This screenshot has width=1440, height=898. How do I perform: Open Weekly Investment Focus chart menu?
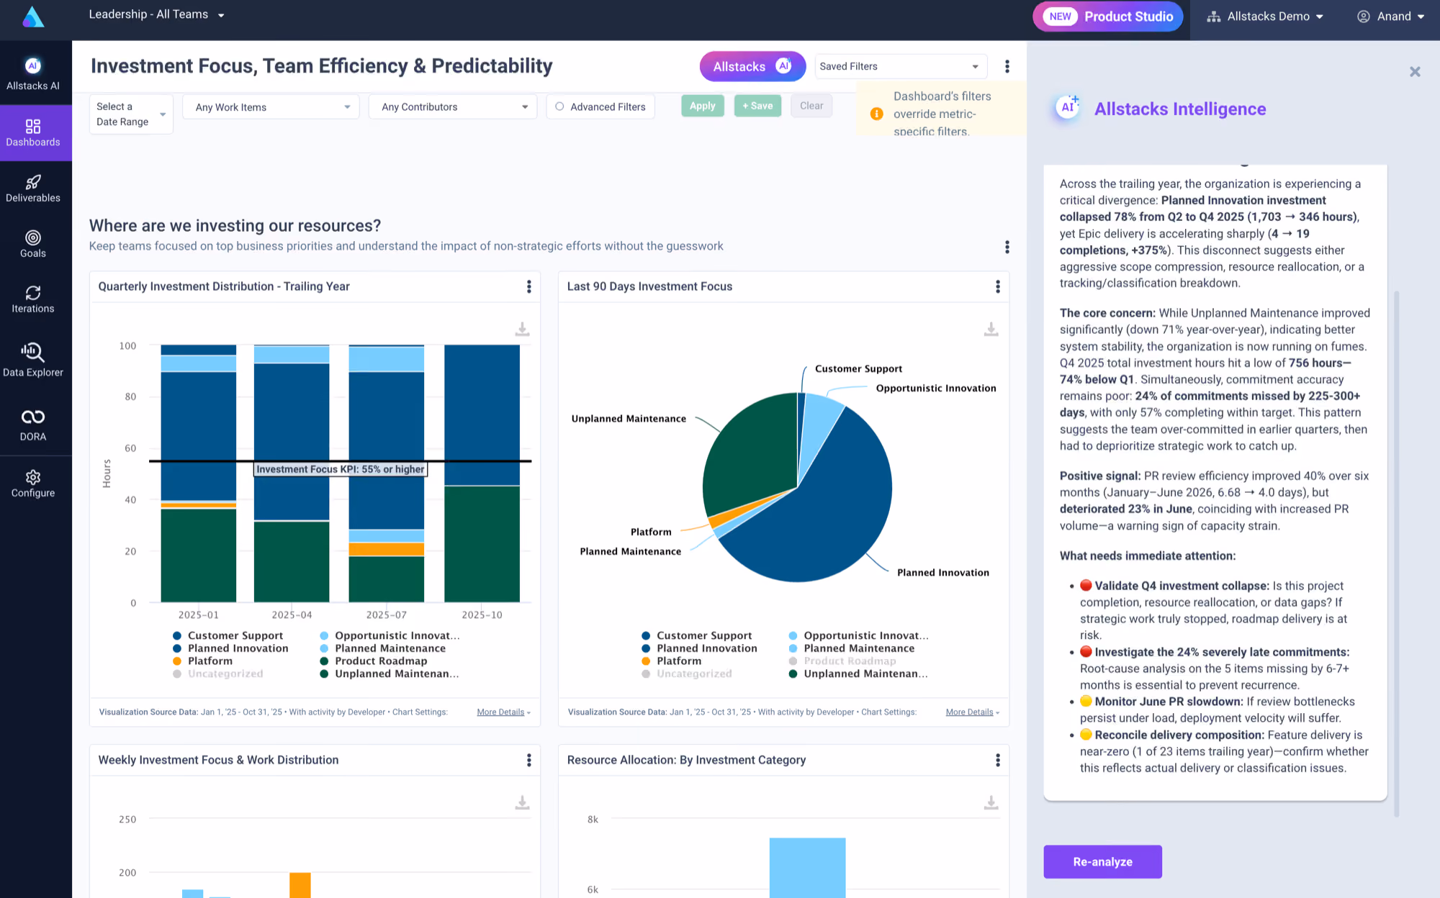point(528,760)
